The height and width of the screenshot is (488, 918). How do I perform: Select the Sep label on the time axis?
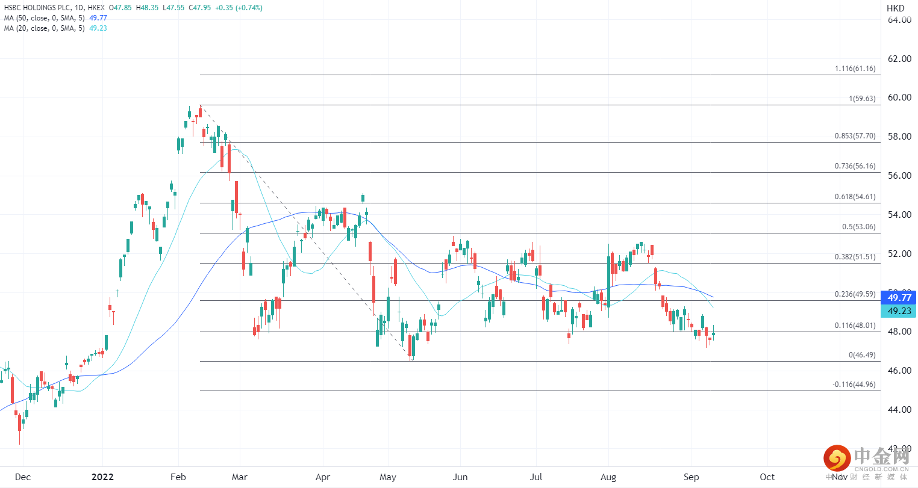(691, 477)
